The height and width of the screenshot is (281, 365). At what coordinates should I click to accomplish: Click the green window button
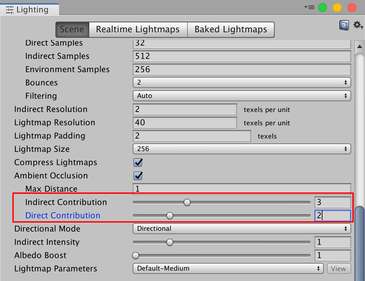(322, 8)
